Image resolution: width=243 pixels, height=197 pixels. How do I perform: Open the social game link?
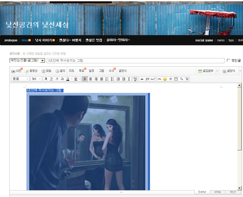[x=204, y=40]
